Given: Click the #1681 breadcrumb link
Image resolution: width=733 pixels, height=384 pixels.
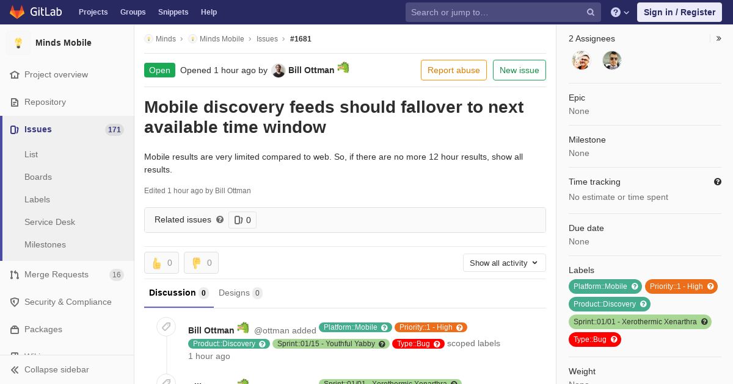Looking at the screenshot, I should coord(301,38).
